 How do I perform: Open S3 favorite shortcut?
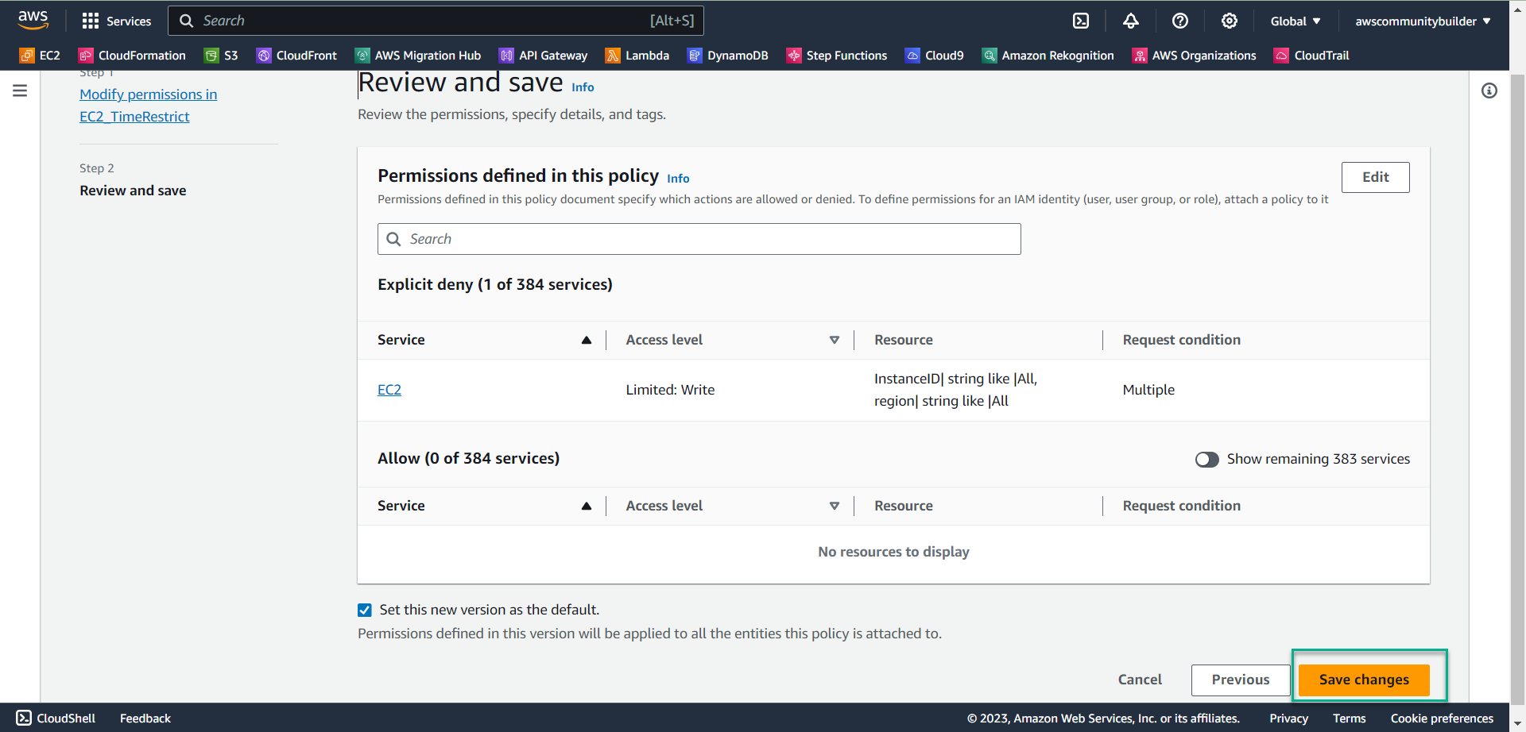pos(221,56)
